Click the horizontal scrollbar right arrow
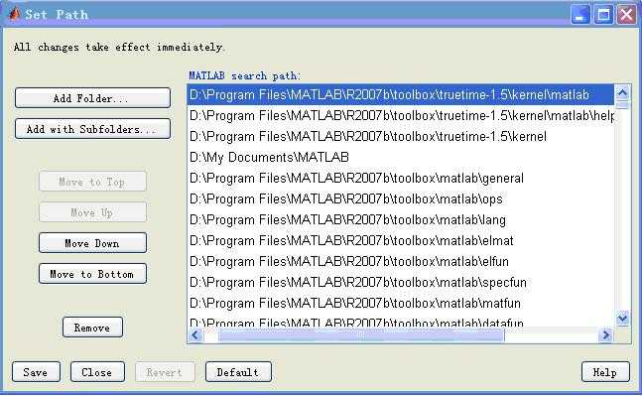 click(606, 335)
